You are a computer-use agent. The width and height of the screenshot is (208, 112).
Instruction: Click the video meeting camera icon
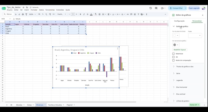click(x=162, y=8)
